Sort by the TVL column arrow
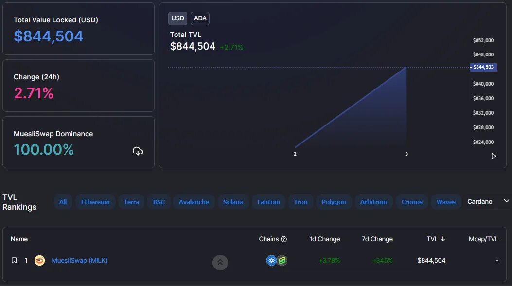The height and width of the screenshot is (286, 512). point(443,239)
